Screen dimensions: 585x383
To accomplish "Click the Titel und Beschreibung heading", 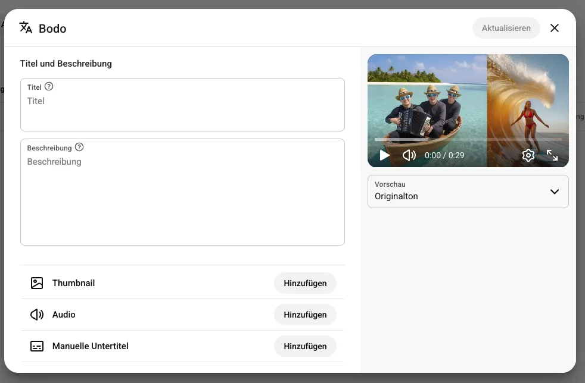I will [x=66, y=64].
